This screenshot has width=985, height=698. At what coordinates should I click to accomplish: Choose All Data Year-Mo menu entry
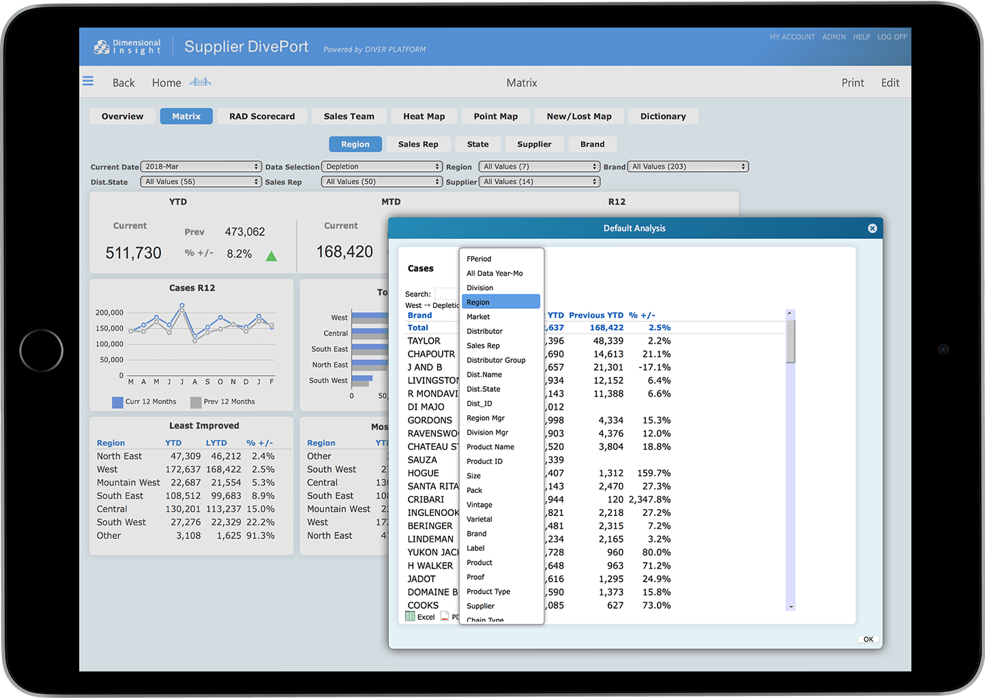[x=501, y=273]
